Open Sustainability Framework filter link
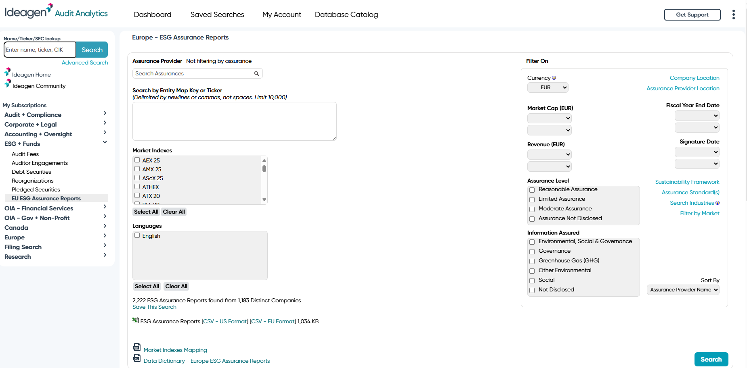The image size is (747, 368). coord(687,182)
